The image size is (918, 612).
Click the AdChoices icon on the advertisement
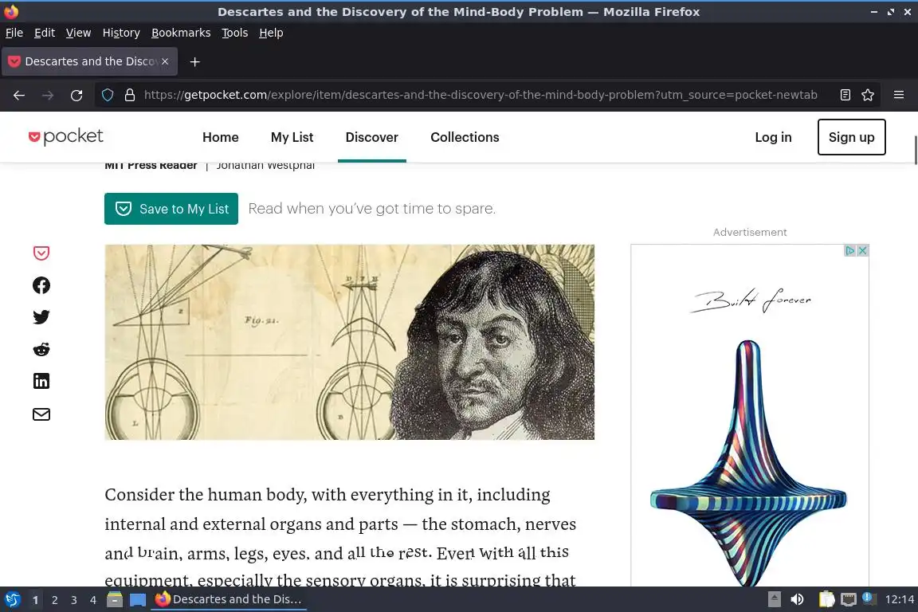click(850, 251)
